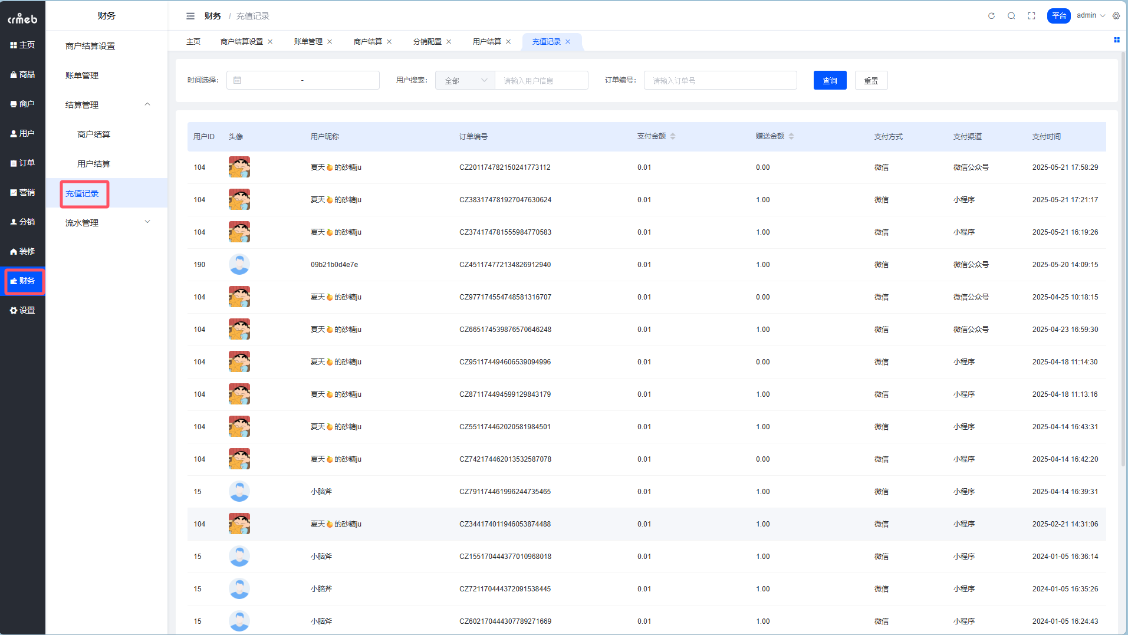Switch to the 分销配置 tab
Screen dimensions: 1128x635
[427, 42]
